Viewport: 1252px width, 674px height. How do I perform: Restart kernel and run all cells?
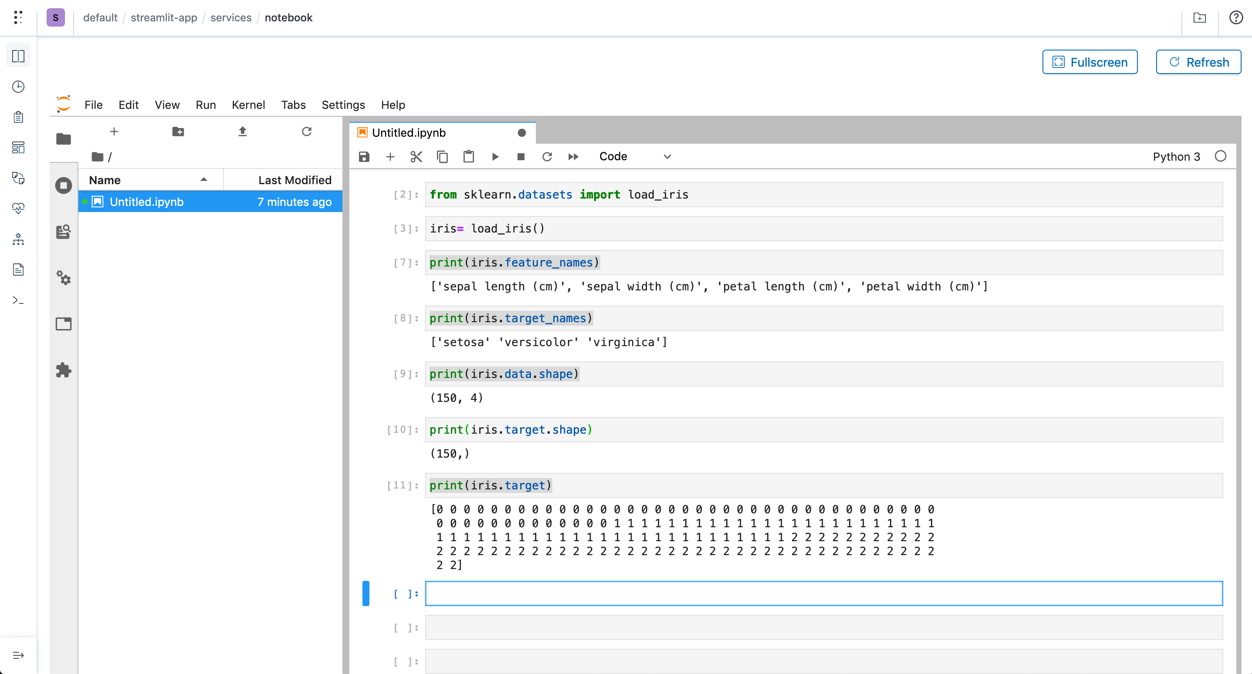(573, 156)
